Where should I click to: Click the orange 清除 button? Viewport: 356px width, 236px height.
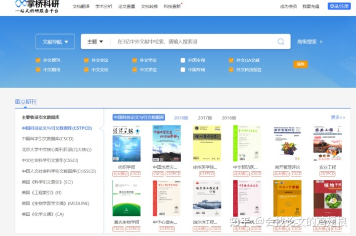pos(301,64)
